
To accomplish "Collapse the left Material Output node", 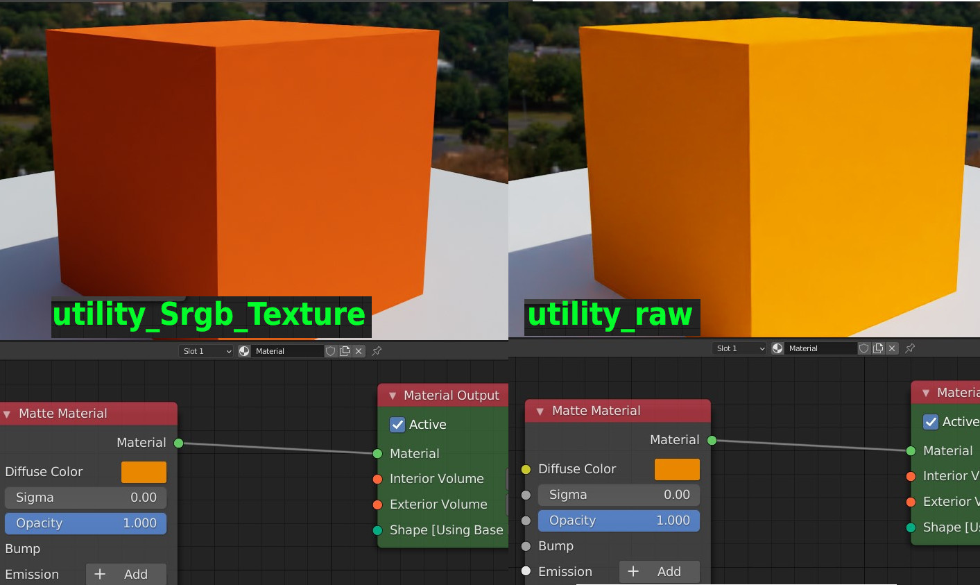I will (x=393, y=396).
